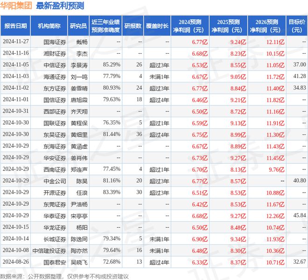Select the 研究员 column header

pos(78,26)
